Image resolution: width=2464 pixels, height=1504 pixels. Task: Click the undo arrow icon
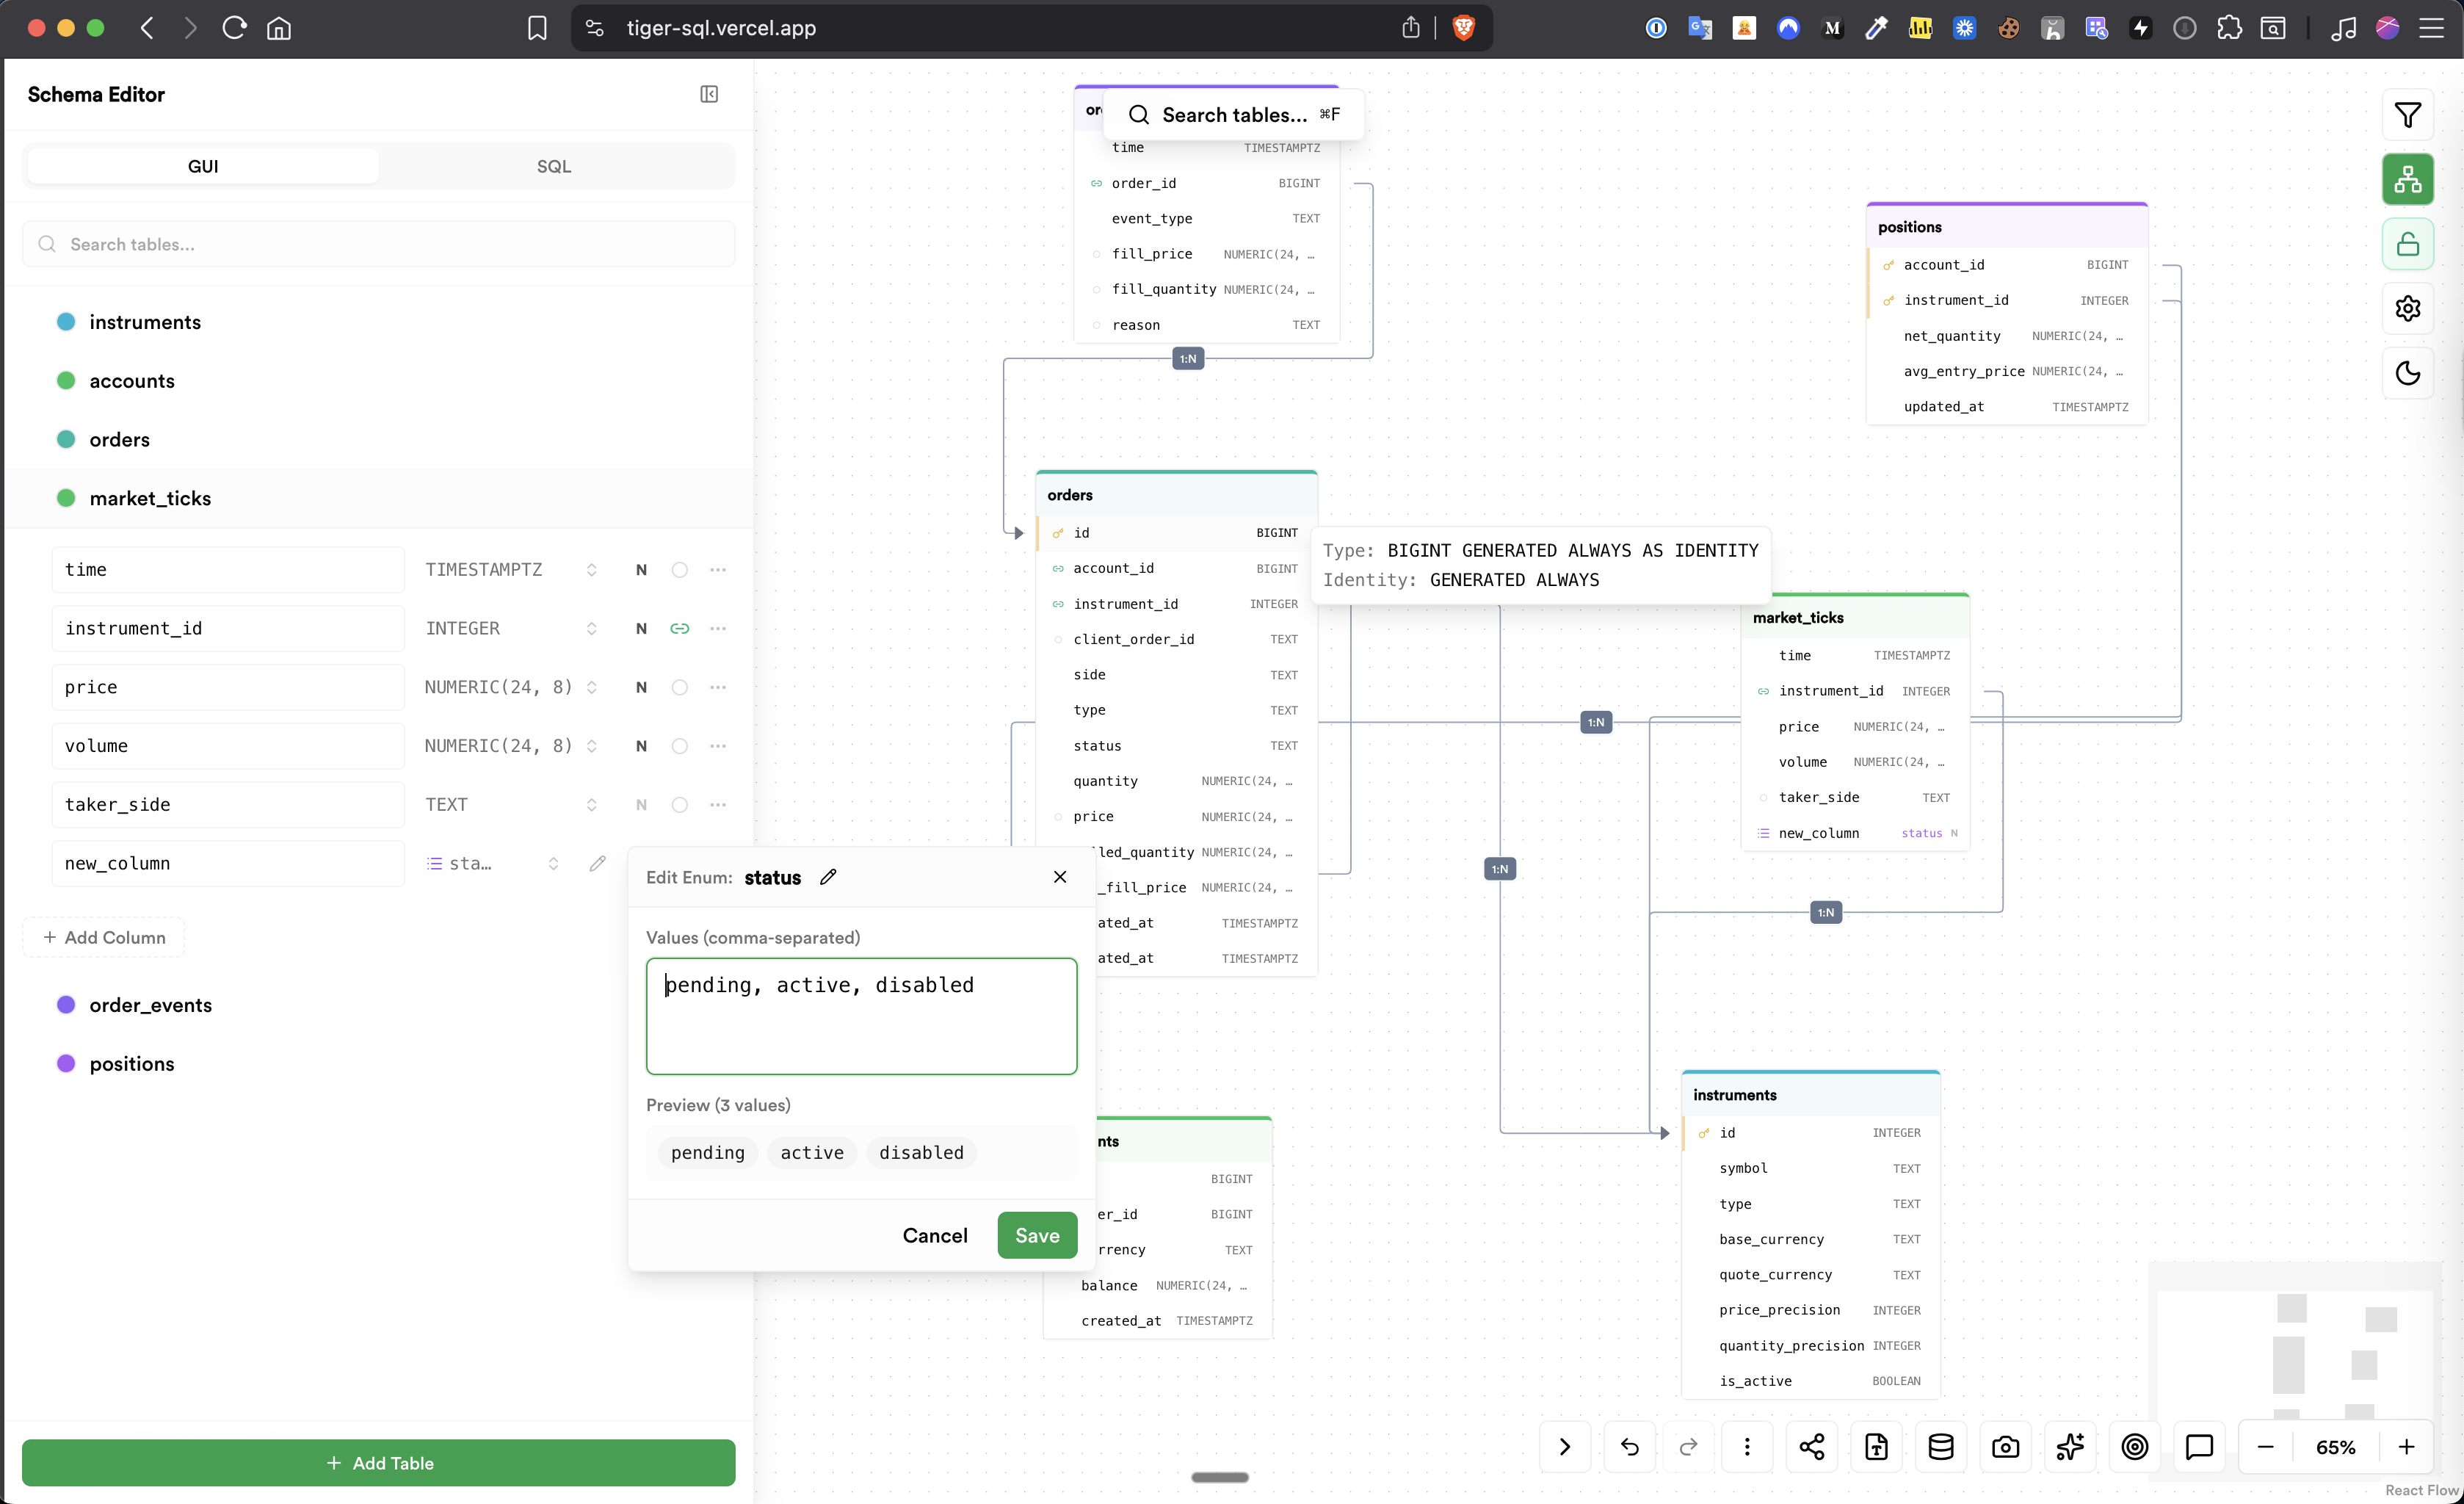pyautogui.click(x=1629, y=1447)
